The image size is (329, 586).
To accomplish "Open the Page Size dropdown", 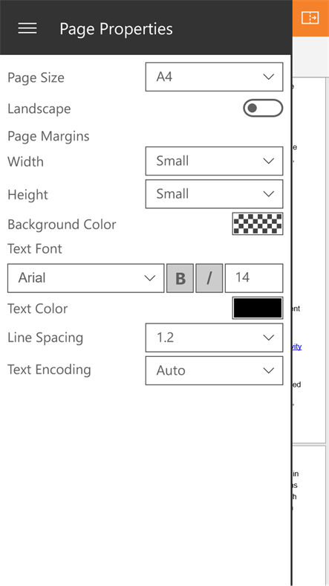I will coord(214,77).
